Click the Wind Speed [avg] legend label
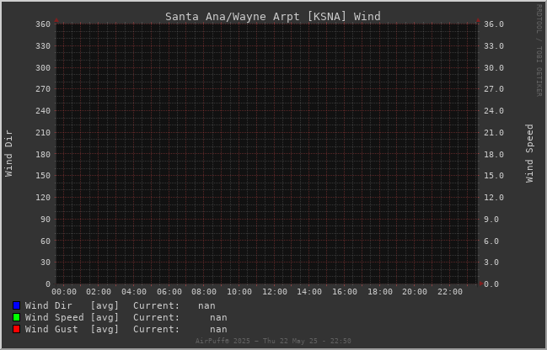This screenshot has height=350, width=547. pyautogui.click(x=72, y=318)
